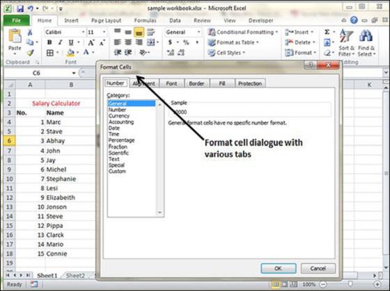Switch to Border tab in Format Cells

click(x=196, y=83)
